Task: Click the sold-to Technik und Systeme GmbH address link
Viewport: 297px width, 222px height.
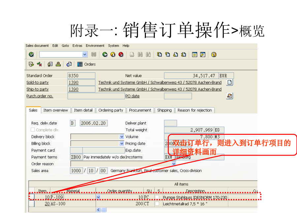Action: (x=160, y=83)
